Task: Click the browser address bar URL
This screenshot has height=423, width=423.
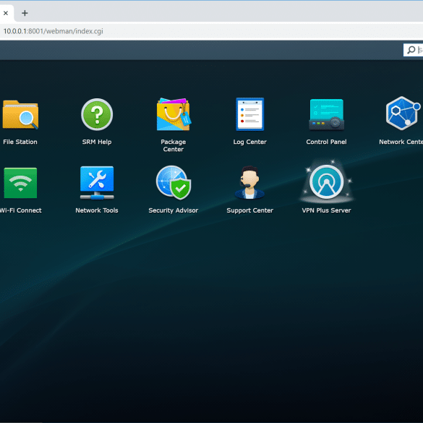Action: tap(53, 31)
